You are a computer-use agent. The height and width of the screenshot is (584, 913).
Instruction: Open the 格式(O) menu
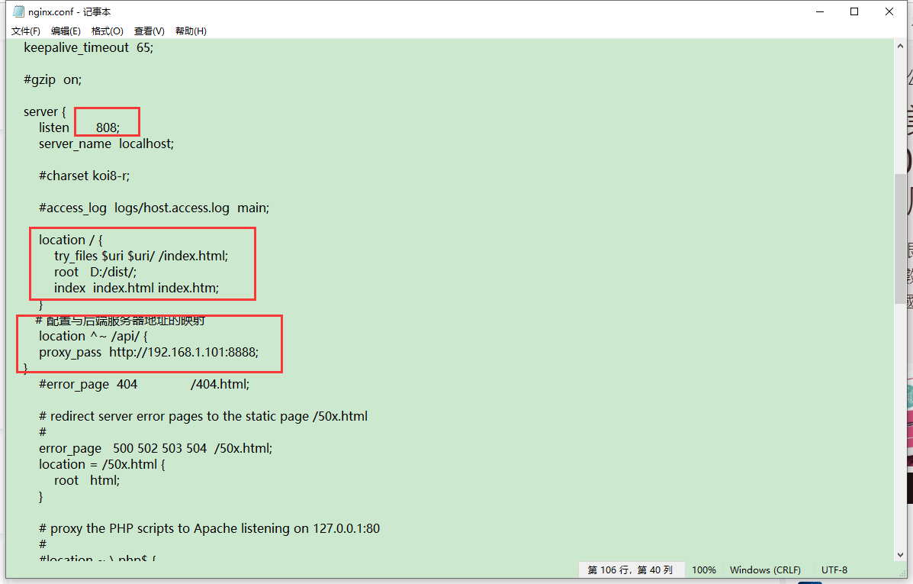coord(107,31)
